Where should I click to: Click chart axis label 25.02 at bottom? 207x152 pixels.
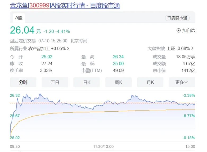pos(15,138)
